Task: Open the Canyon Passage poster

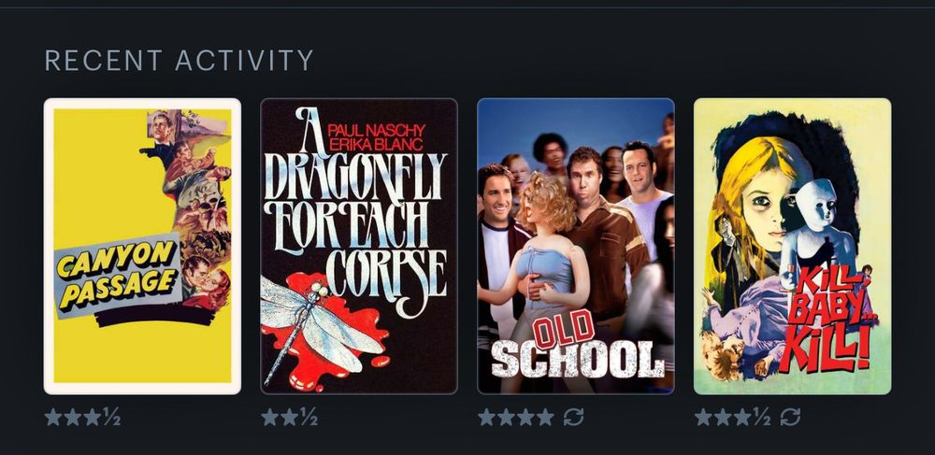Action: pyautogui.click(x=142, y=246)
